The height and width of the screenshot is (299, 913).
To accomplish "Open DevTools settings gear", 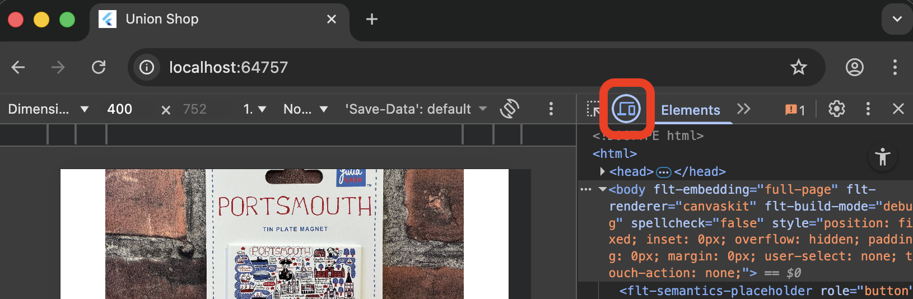I will click(837, 109).
